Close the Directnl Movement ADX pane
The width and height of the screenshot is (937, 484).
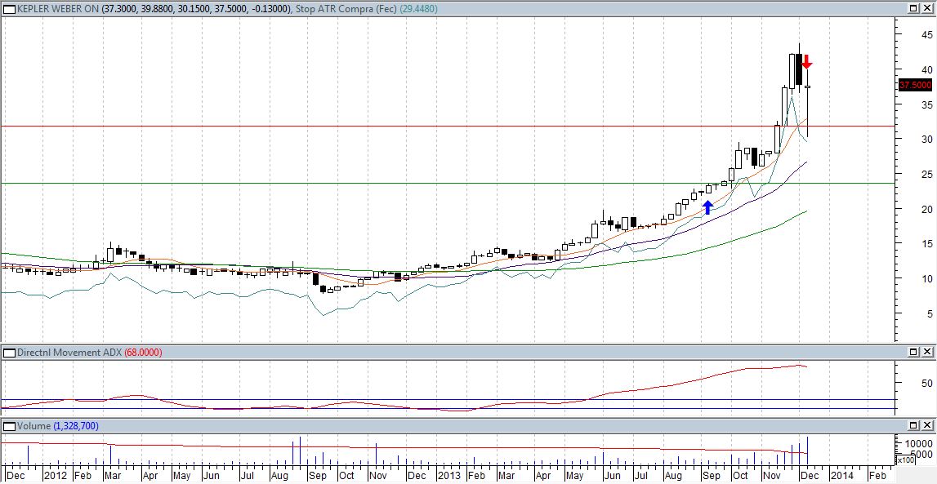[x=927, y=353]
